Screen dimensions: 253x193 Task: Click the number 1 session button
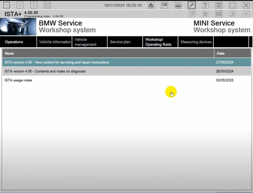pyautogui.click(x=6, y=5)
